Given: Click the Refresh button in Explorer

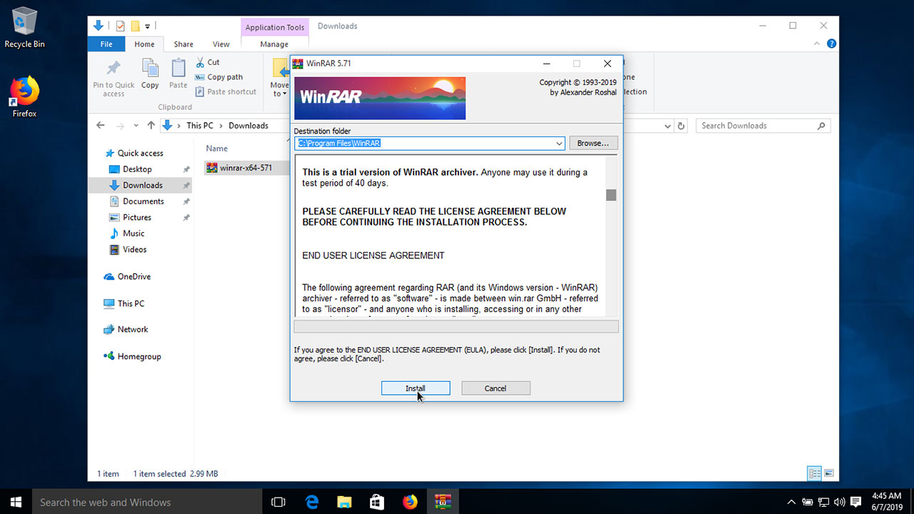Looking at the screenshot, I should [681, 126].
